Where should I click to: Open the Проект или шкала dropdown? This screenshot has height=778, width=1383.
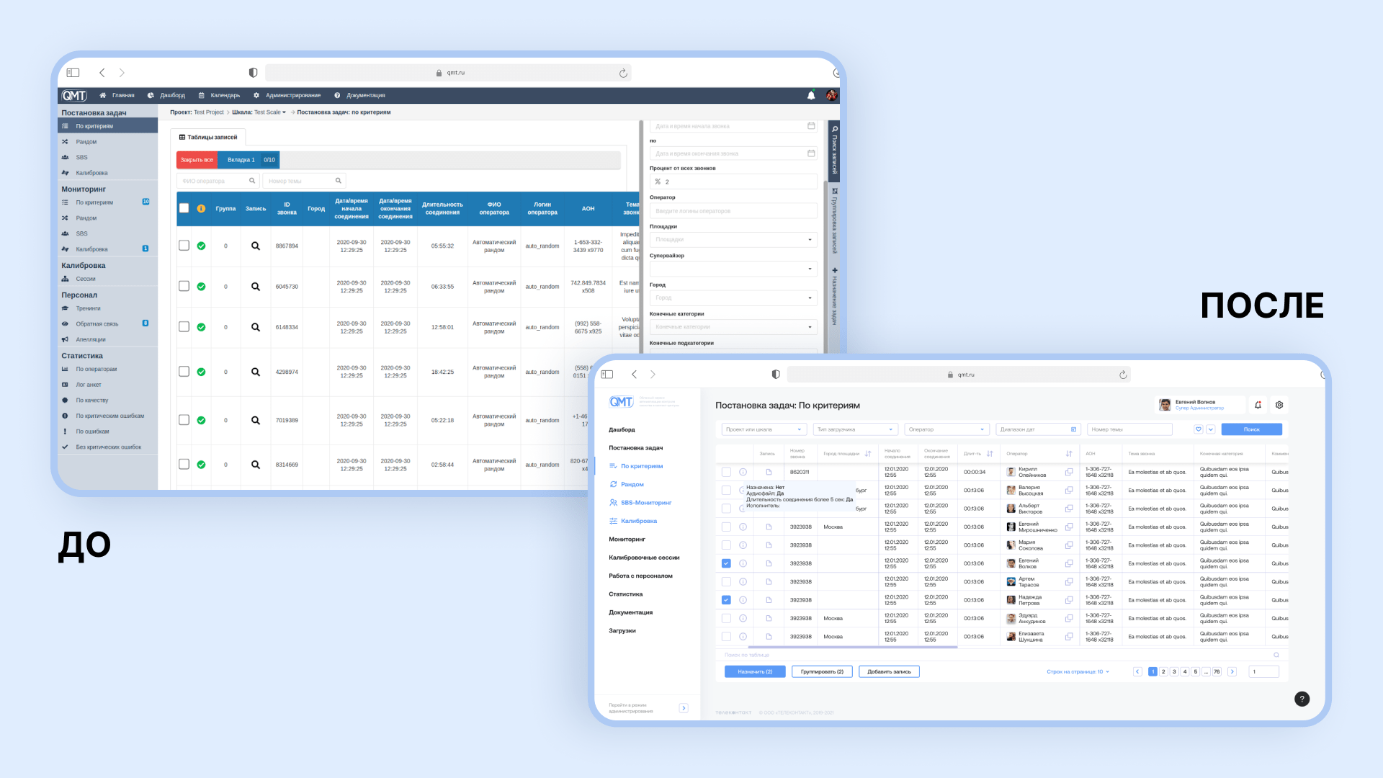[x=764, y=429]
